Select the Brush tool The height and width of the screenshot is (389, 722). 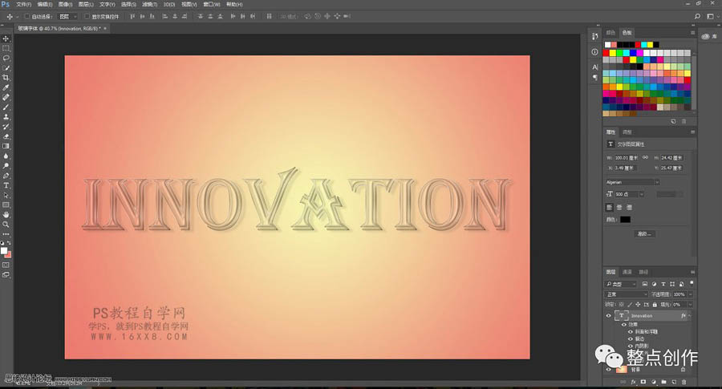click(6, 107)
